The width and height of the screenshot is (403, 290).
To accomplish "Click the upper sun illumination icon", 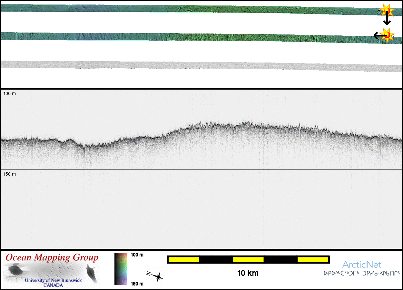I will point(386,10).
